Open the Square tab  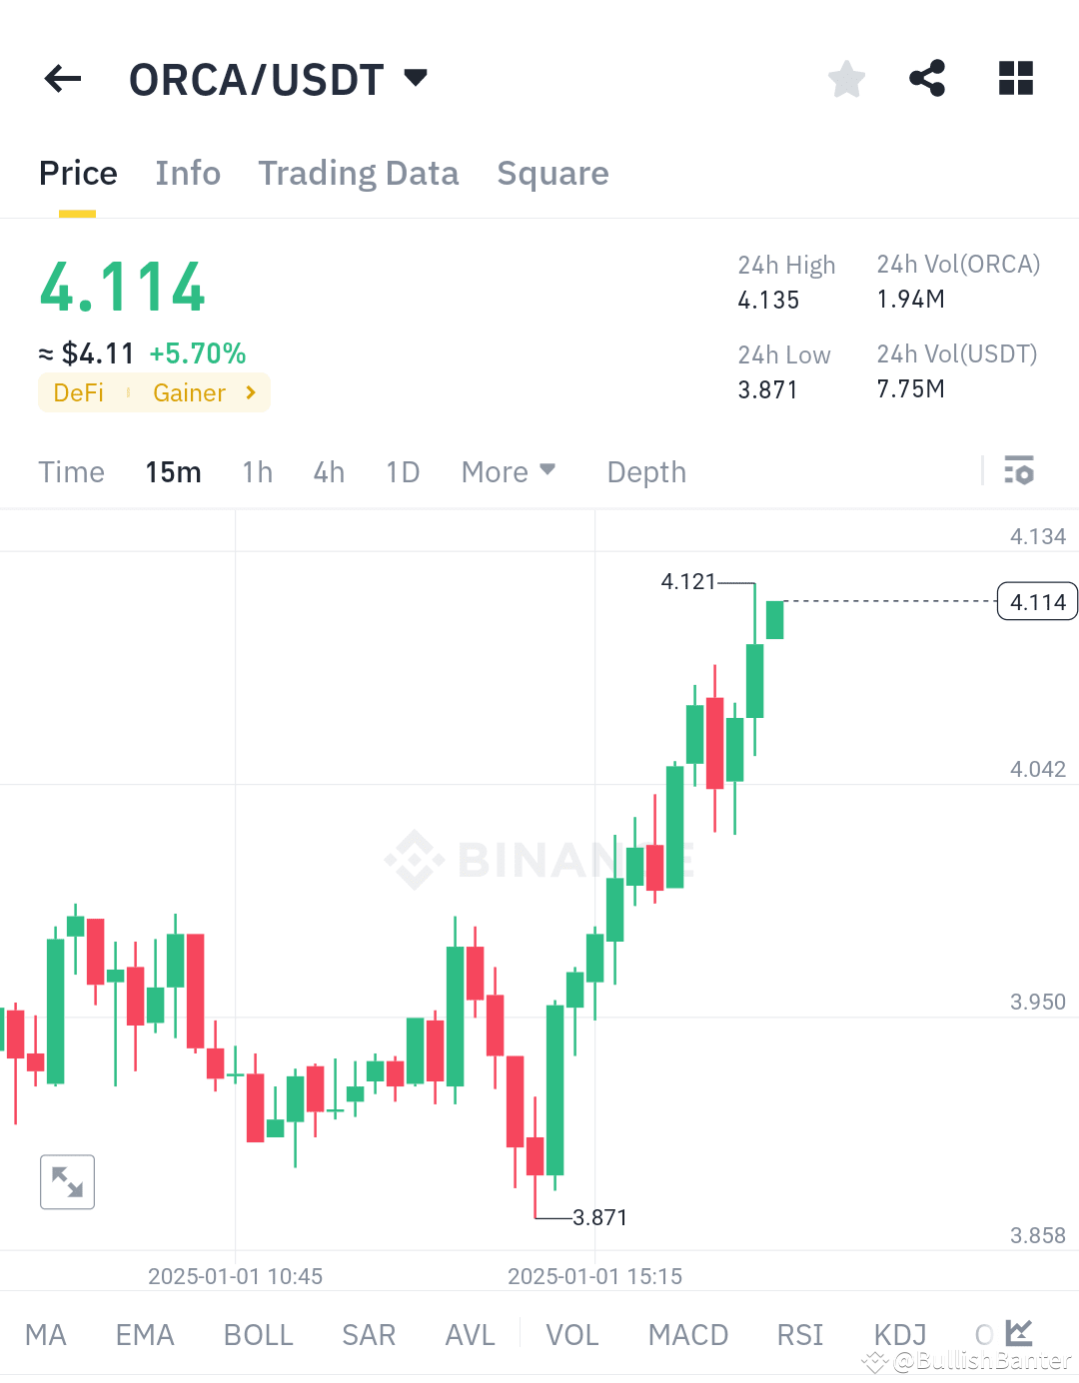[x=552, y=173]
